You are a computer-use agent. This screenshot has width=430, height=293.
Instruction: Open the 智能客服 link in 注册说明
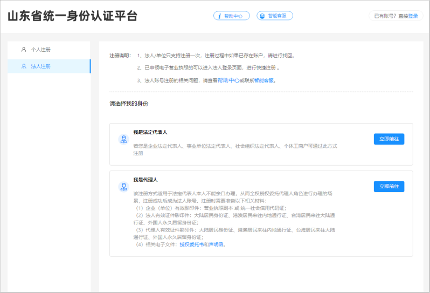(264, 80)
